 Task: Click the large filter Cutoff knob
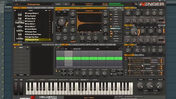pos(134,32)
